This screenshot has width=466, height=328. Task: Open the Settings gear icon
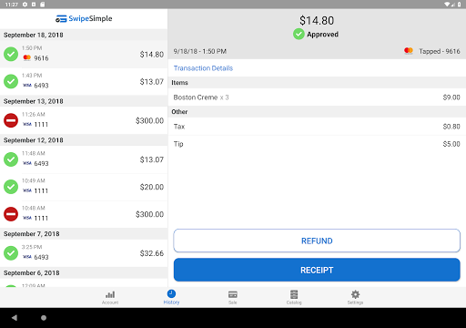pos(355,294)
